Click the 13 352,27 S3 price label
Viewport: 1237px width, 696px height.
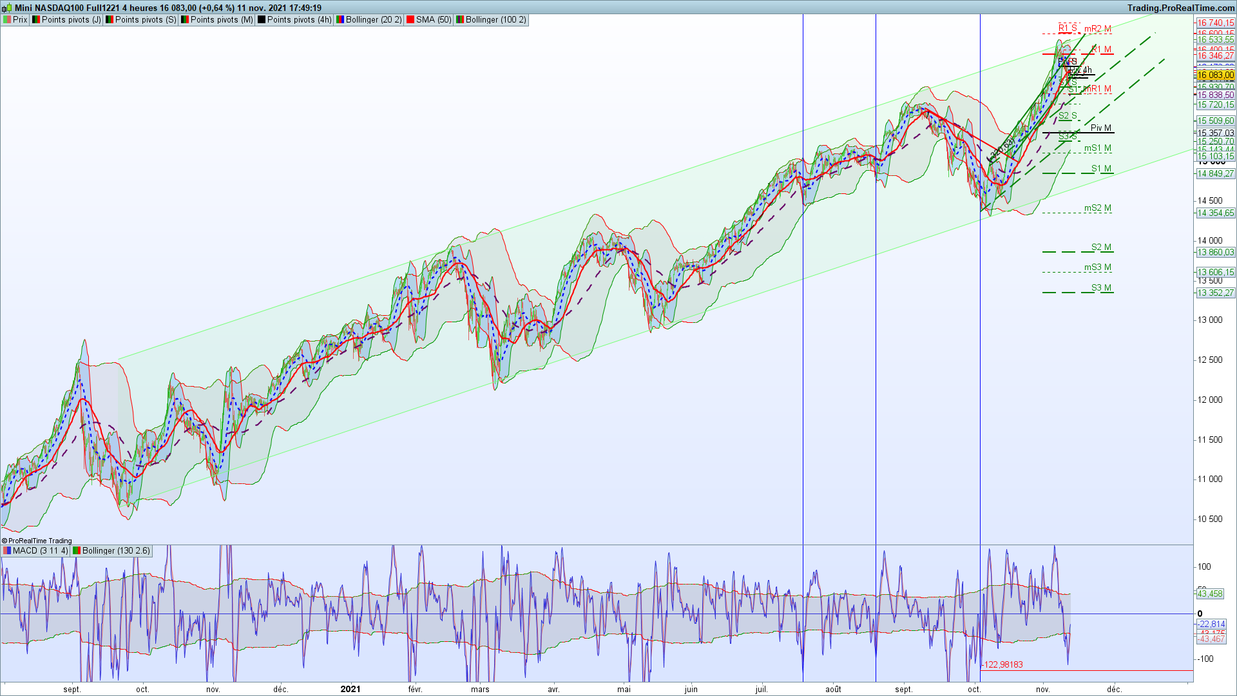coord(1215,293)
